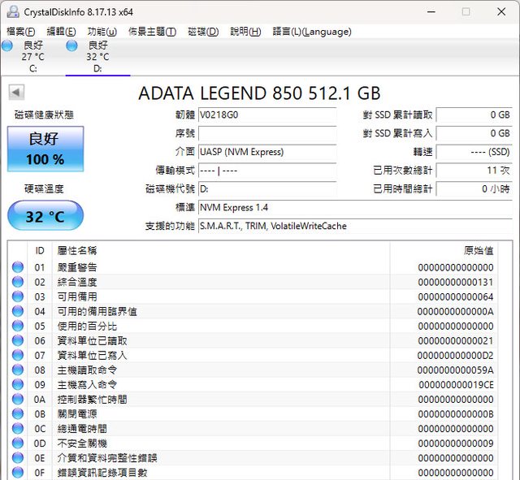Click status orb for attribute 0C 總通電時間
The height and width of the screenshot is (480, 520).
(x=18, y=428)
